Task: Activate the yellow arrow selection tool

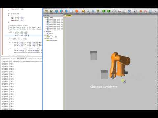Action: coord(83,11)
